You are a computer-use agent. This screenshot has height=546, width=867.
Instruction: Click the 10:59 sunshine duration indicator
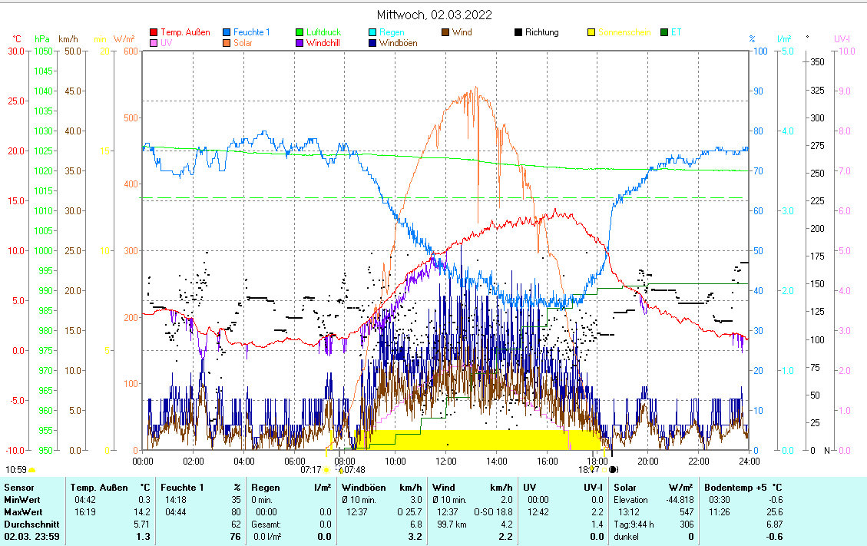point(16,469)
